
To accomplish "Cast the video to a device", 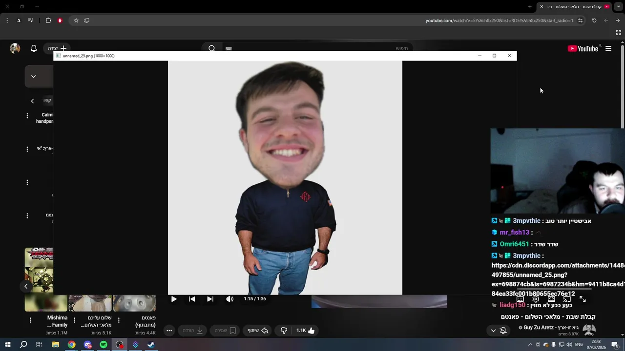I will point(567,299).
